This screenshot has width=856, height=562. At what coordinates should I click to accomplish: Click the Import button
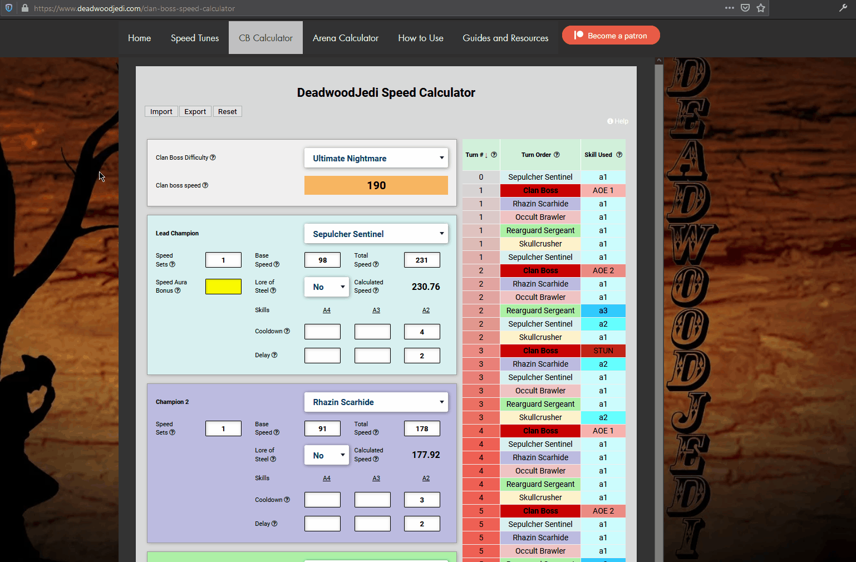click(161, 111)
